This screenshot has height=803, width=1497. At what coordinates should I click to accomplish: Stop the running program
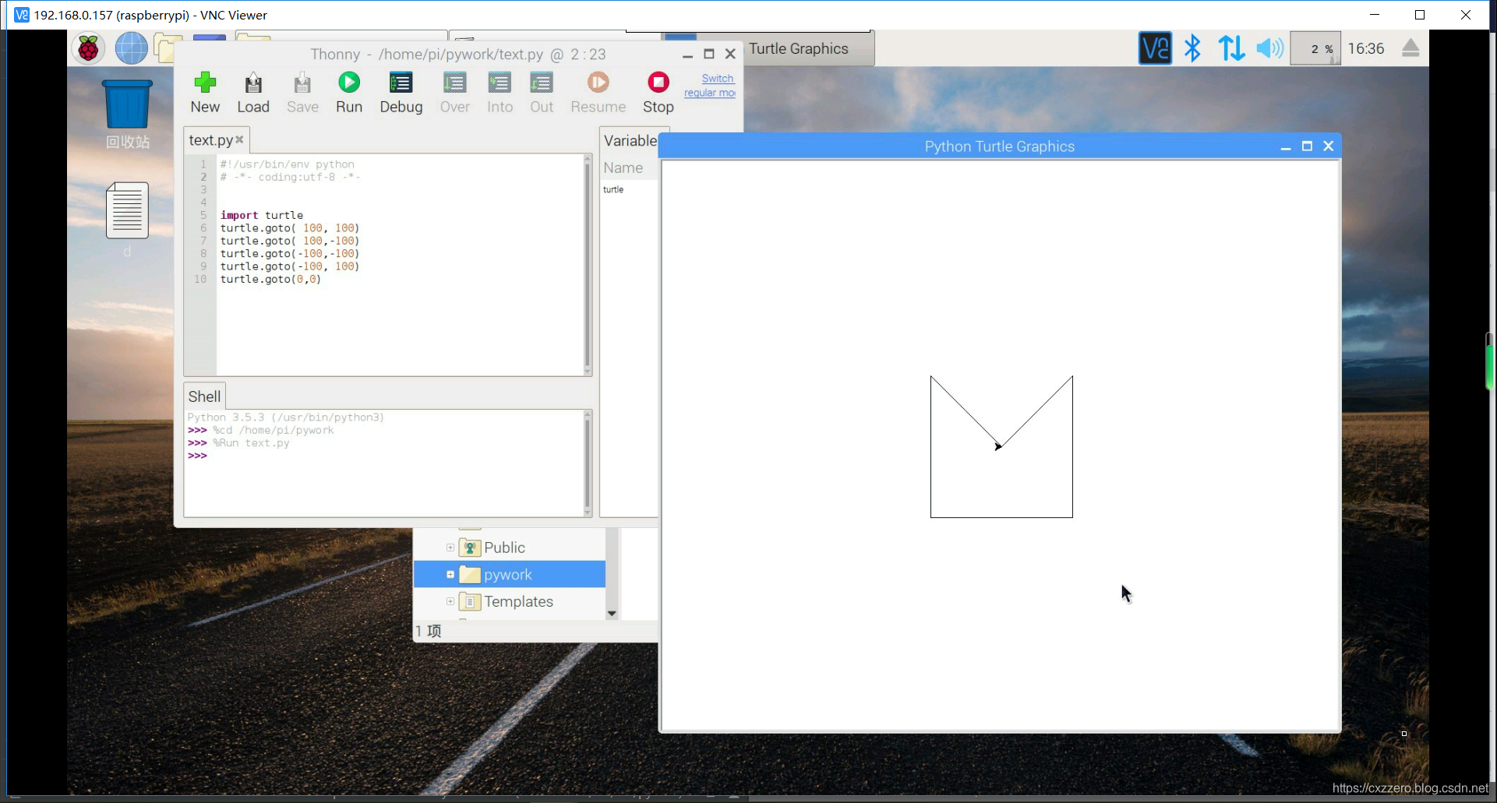658,83
